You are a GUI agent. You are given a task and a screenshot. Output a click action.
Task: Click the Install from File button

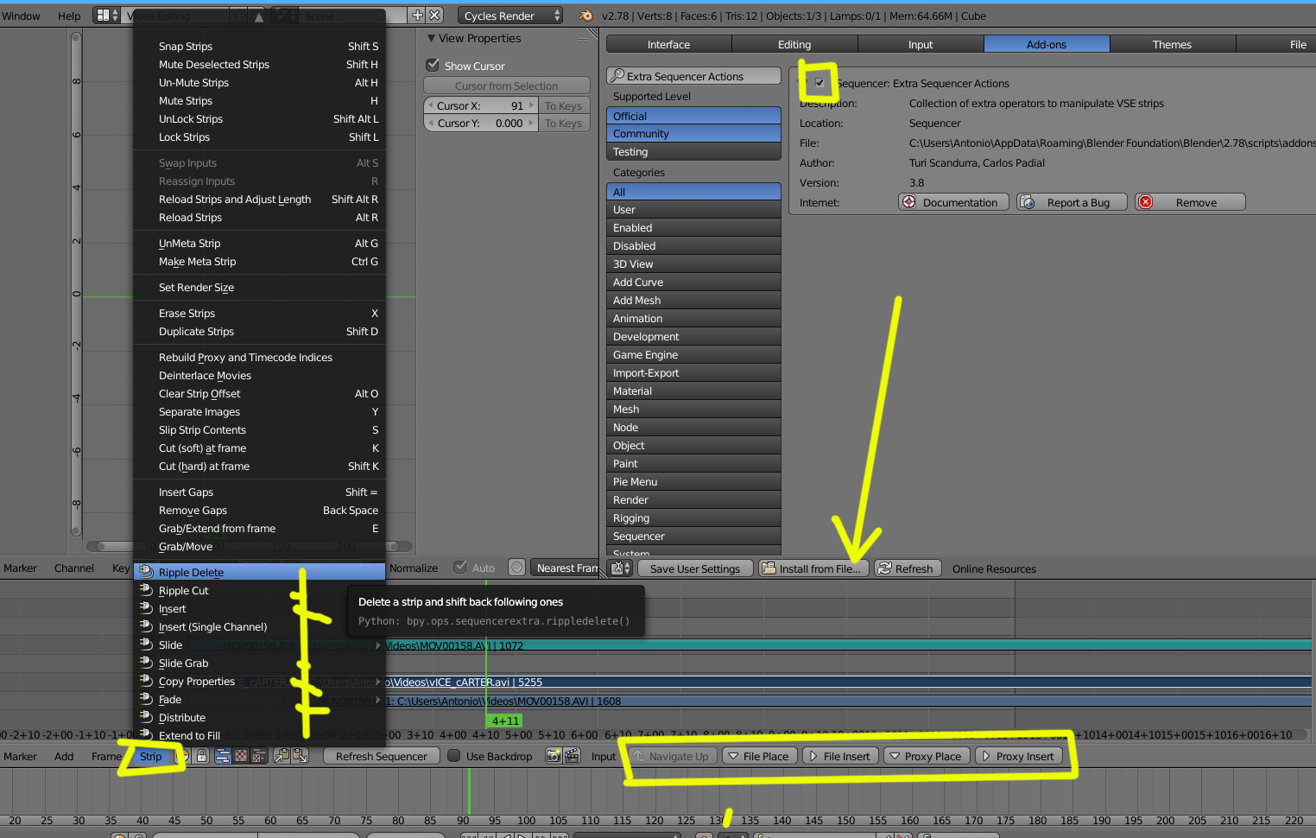pyautogui.click(x=814, y=568)
